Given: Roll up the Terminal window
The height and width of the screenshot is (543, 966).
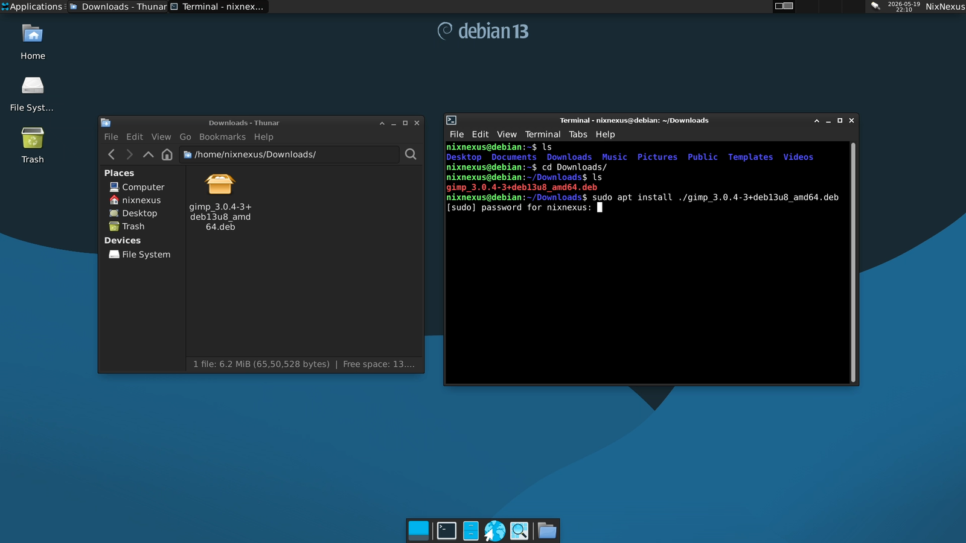Looking at the screenshot, I should pos(817,121).
